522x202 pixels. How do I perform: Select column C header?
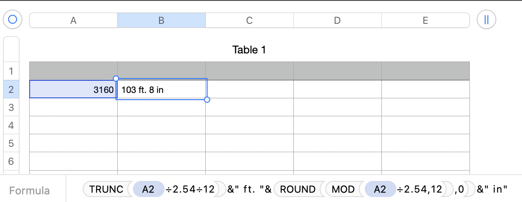pos(249,20)
